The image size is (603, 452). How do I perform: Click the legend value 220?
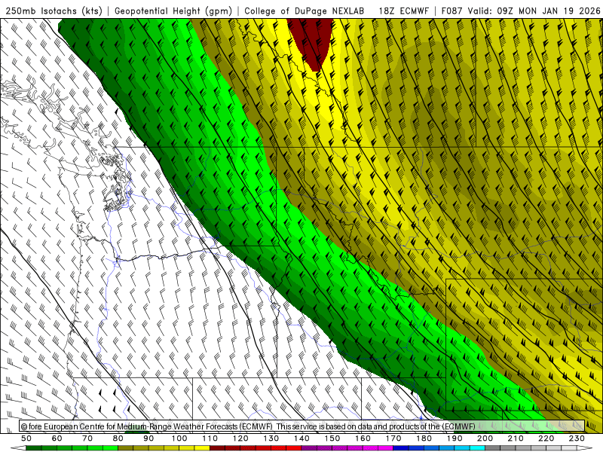coord(546,438)
